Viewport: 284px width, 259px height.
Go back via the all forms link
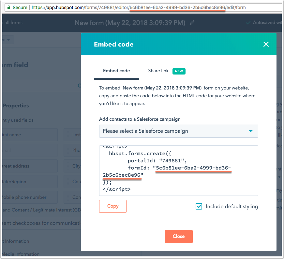(12, 22)
